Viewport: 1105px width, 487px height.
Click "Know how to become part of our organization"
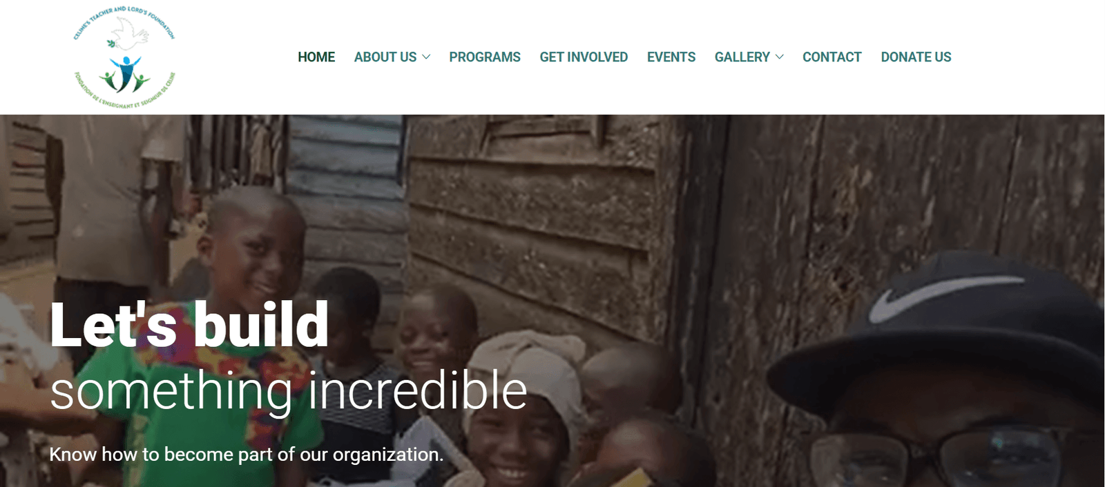(x=247, y=455)
